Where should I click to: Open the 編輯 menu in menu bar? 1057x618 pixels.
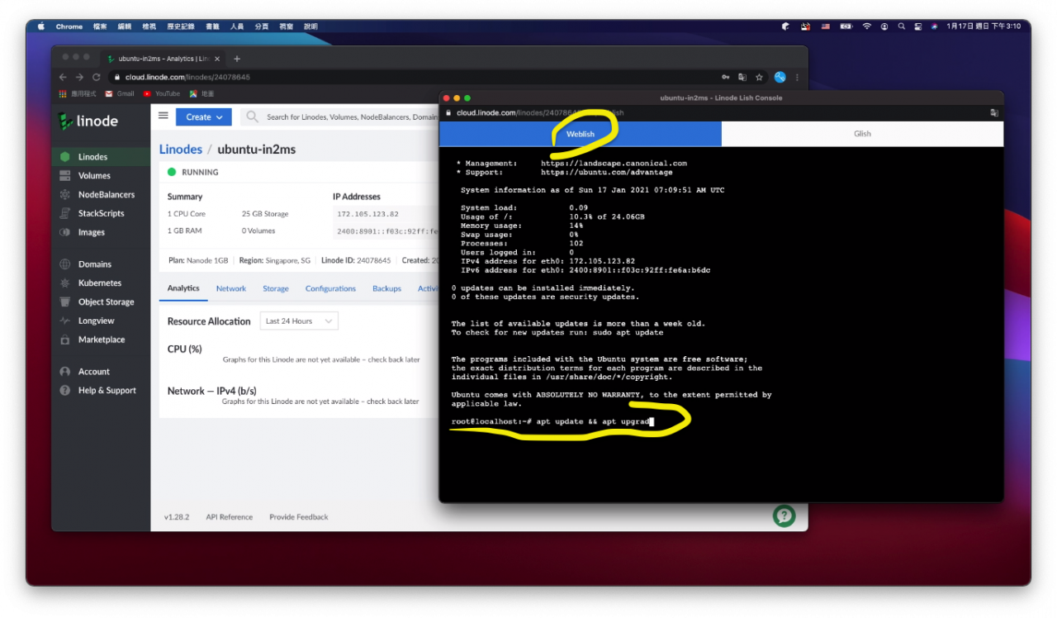pos(125,26)
